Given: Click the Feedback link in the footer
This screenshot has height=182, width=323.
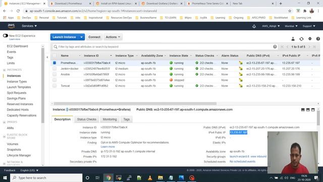Looking at the screenshot, I should [x=10, y=170].
